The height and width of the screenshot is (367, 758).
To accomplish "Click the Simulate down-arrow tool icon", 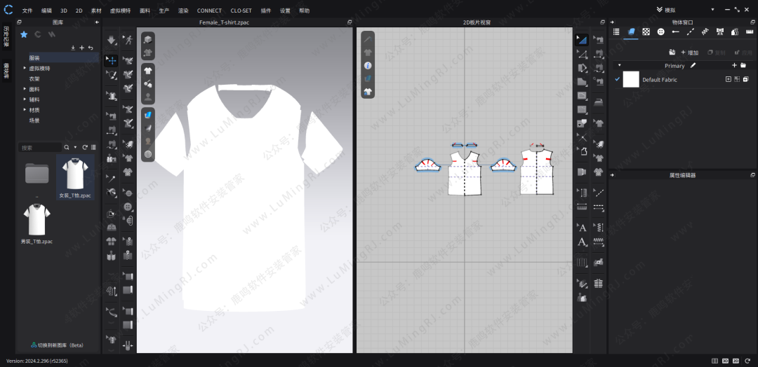I will 112,41.
